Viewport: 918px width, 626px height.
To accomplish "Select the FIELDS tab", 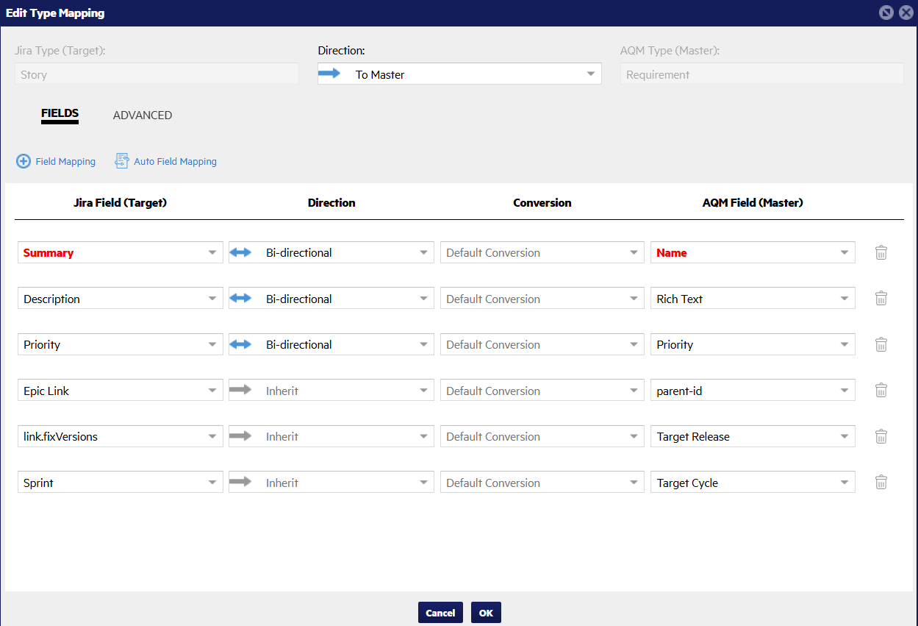I will (x=60, y=114).
